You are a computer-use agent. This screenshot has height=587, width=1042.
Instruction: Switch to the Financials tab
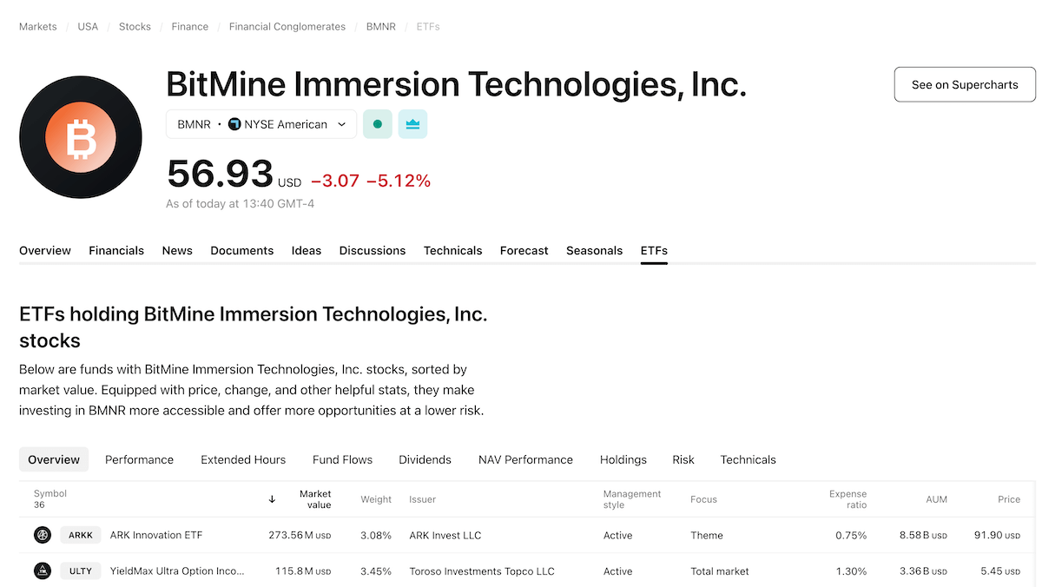tap(116, 250)
